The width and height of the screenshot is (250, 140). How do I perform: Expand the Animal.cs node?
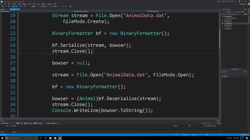pyautogui.click(x=222, y=24)
